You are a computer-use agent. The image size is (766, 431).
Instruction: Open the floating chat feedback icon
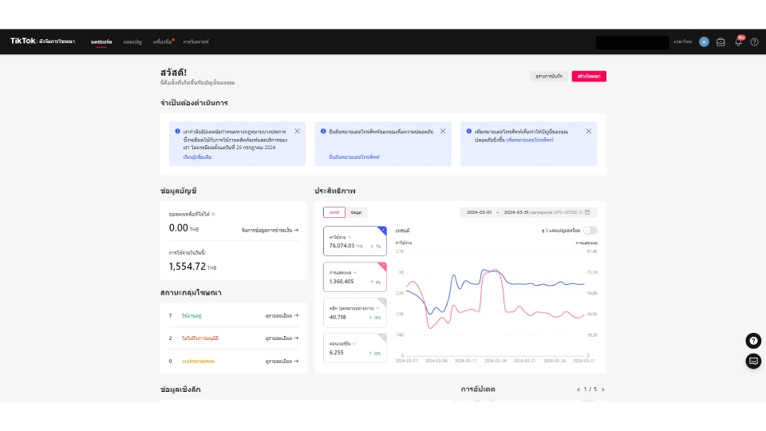point(753,361)
